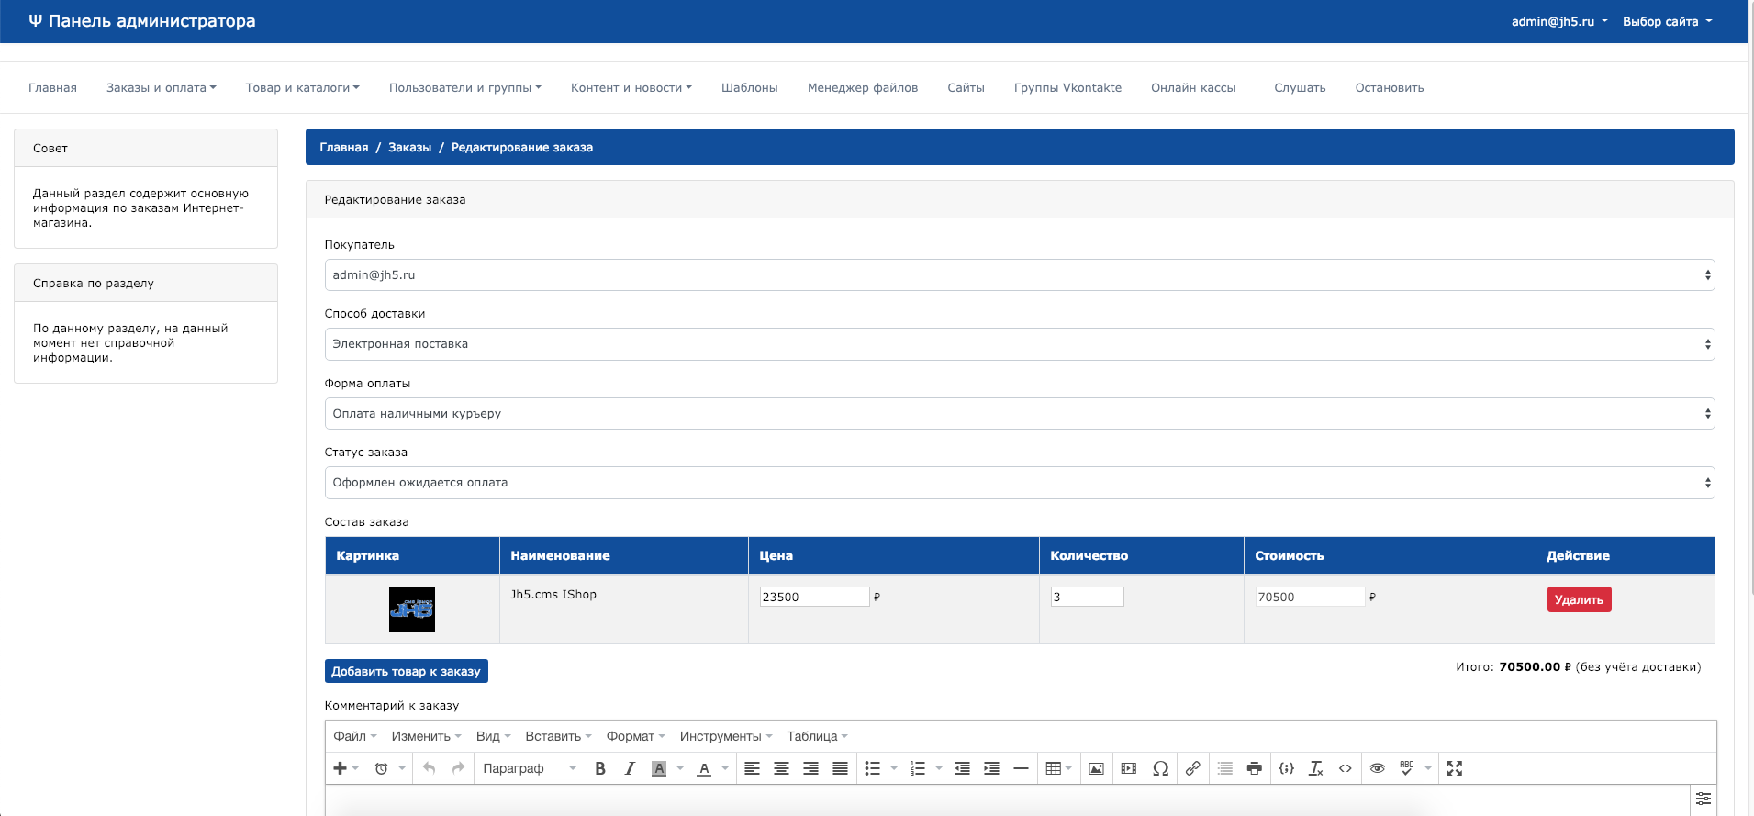Print the comment editor content
This screenshot has width=1754, height=816.
click(x=1255, y=768)
